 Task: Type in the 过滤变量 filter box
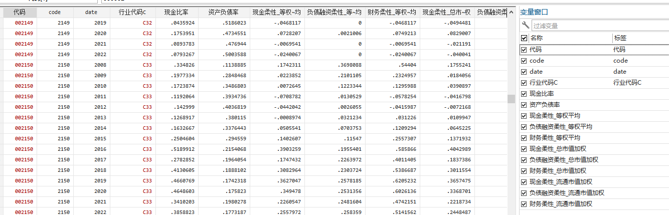(599, 26)
